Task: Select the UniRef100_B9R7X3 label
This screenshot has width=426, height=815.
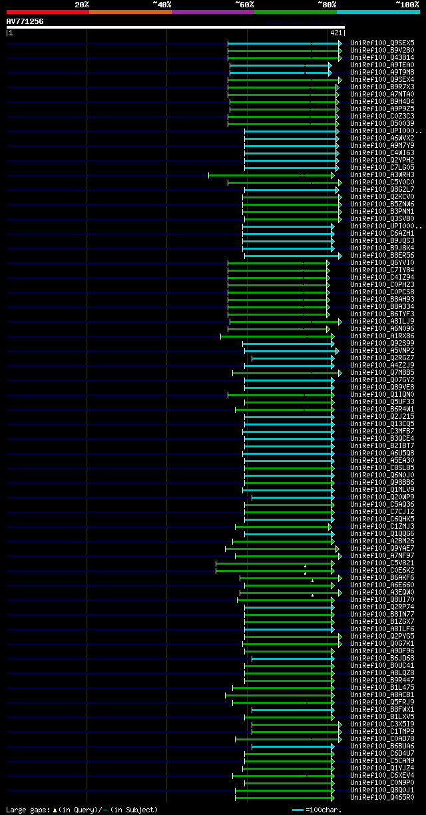Action: 382,87
